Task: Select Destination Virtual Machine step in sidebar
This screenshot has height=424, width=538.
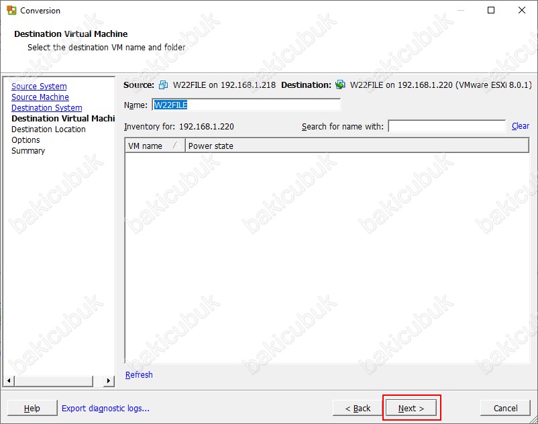Action: pos(63,118)
